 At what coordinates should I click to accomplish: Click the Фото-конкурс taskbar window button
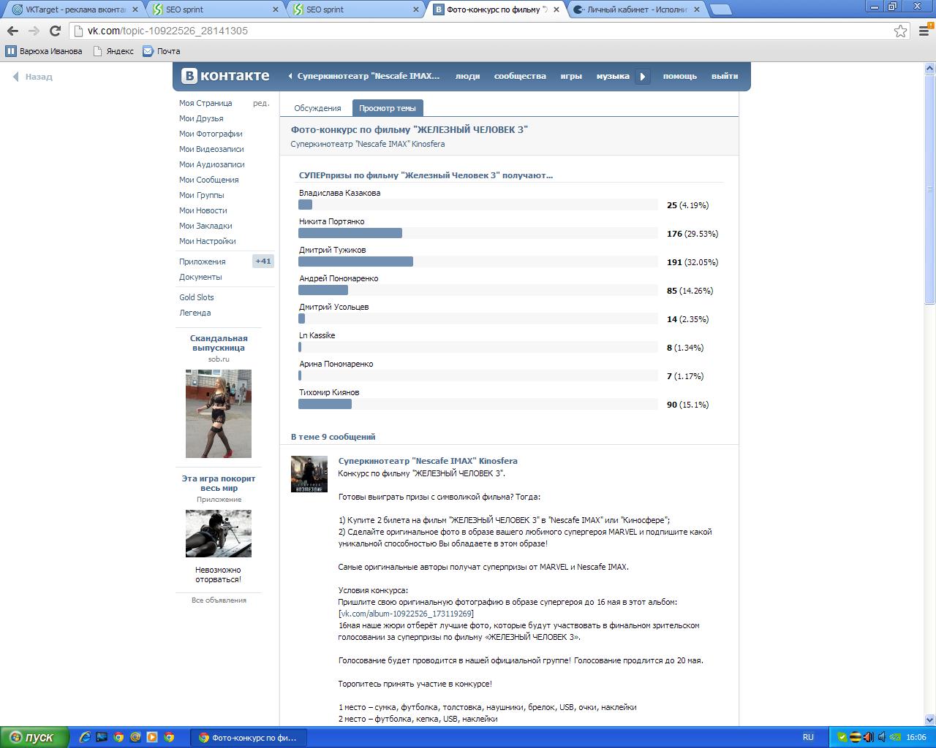click(249, 737)
